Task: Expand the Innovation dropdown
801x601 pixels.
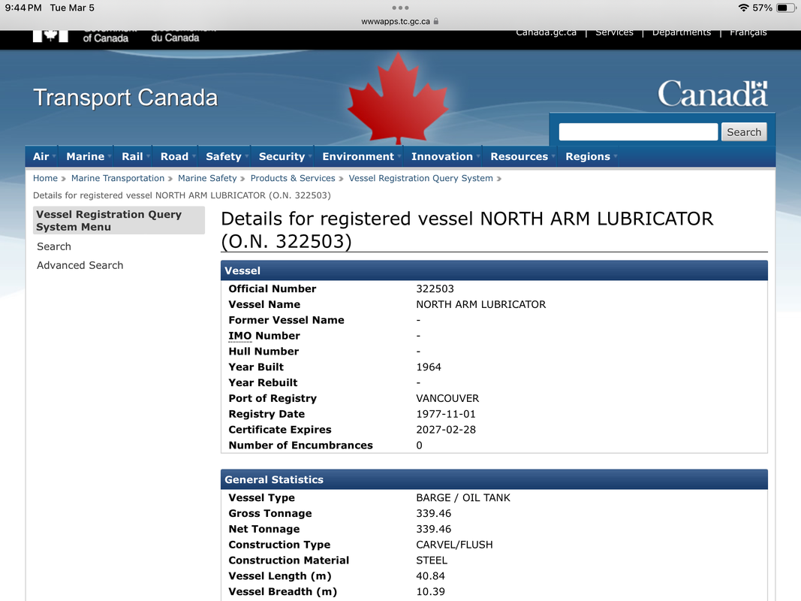Action: click(x=443, y=156)
